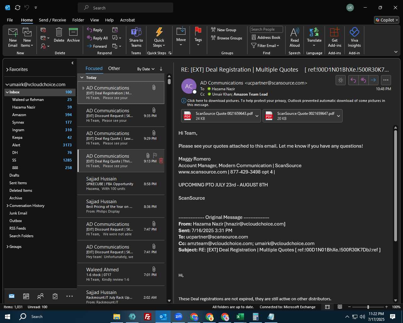Viewport: 403px width, 323px height.
Task: Collapse the folder pane arrow
Action: (72, 63)
